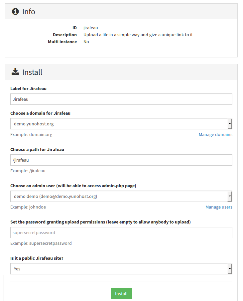Click the upload password input field

(121, 232)
